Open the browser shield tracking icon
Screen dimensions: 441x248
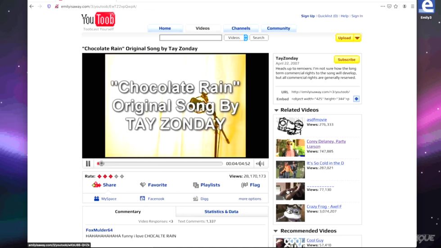(49, 6)
